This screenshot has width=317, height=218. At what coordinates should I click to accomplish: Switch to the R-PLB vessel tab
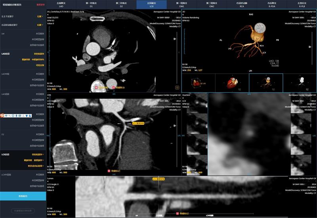[302, 4]
